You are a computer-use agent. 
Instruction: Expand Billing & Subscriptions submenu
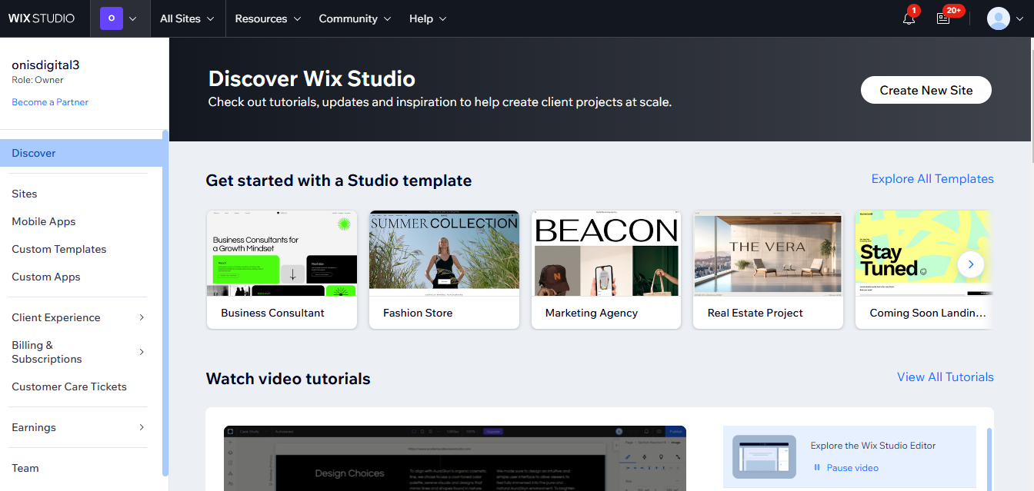[x=142, y=352]
